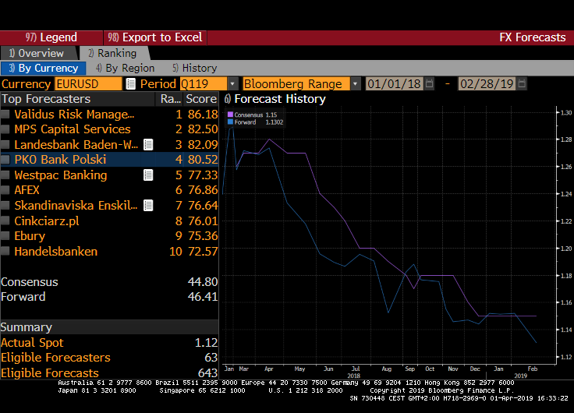Open the currency lookup list icon
The height and width of the screenshot is (413, 574).
(130, 84)
